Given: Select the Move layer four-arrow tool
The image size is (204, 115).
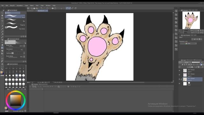Looking at the screenshot, I should click(2, 21).
